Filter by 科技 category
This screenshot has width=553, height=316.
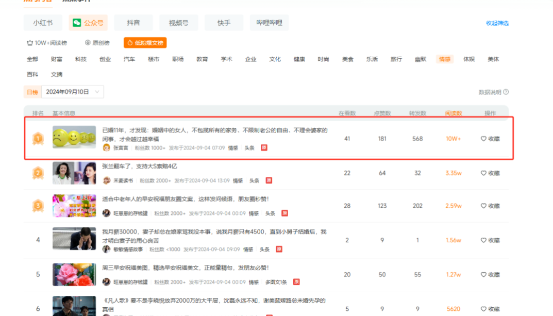coord(81,59)
